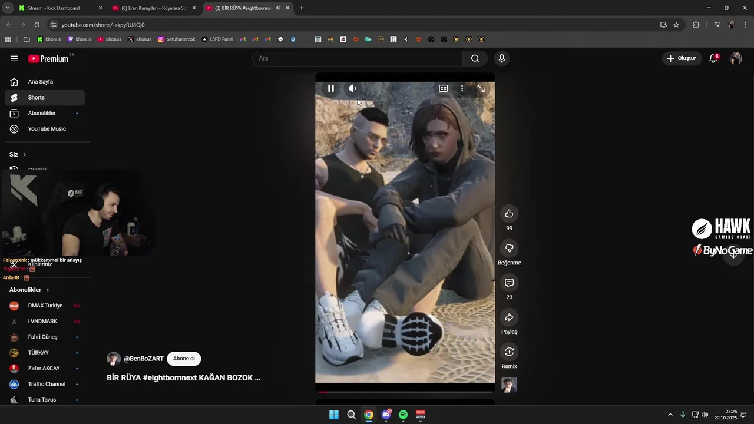The height and width of the screenshot is (424, 754).
Task: Subscribe with the Abone ol button
Action: tap(184, 359)
